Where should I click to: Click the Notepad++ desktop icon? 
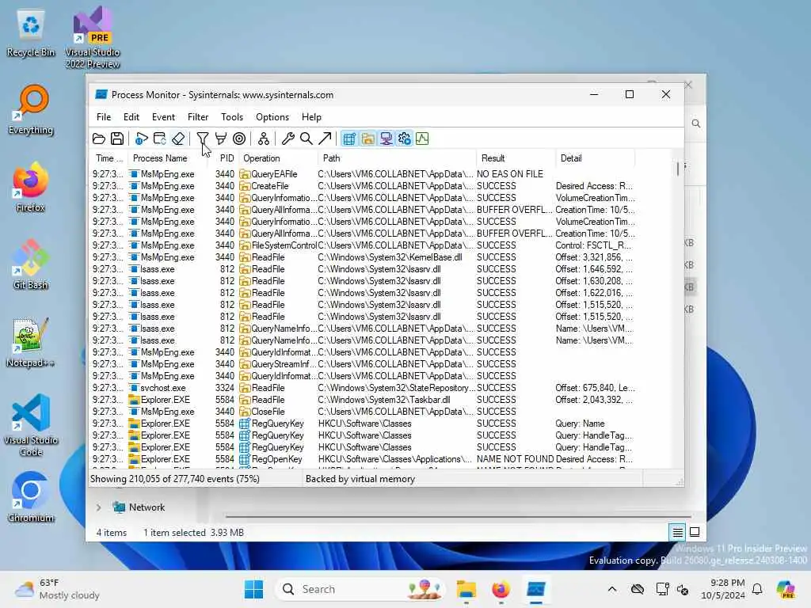click(31, 342)
